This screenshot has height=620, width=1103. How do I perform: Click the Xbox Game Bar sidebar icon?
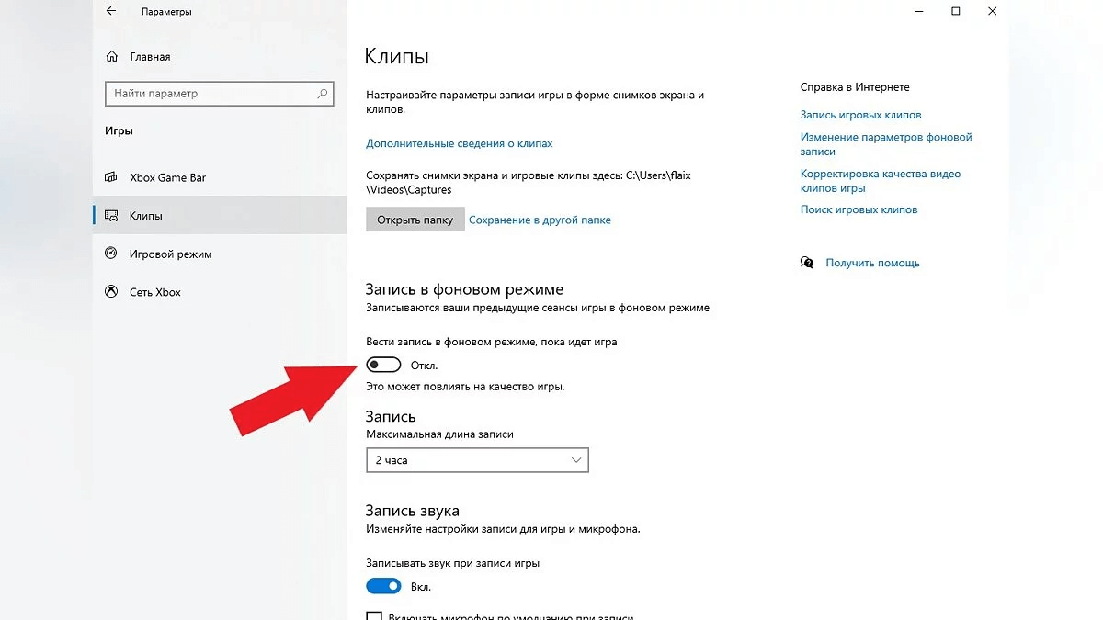click(111, 177)
